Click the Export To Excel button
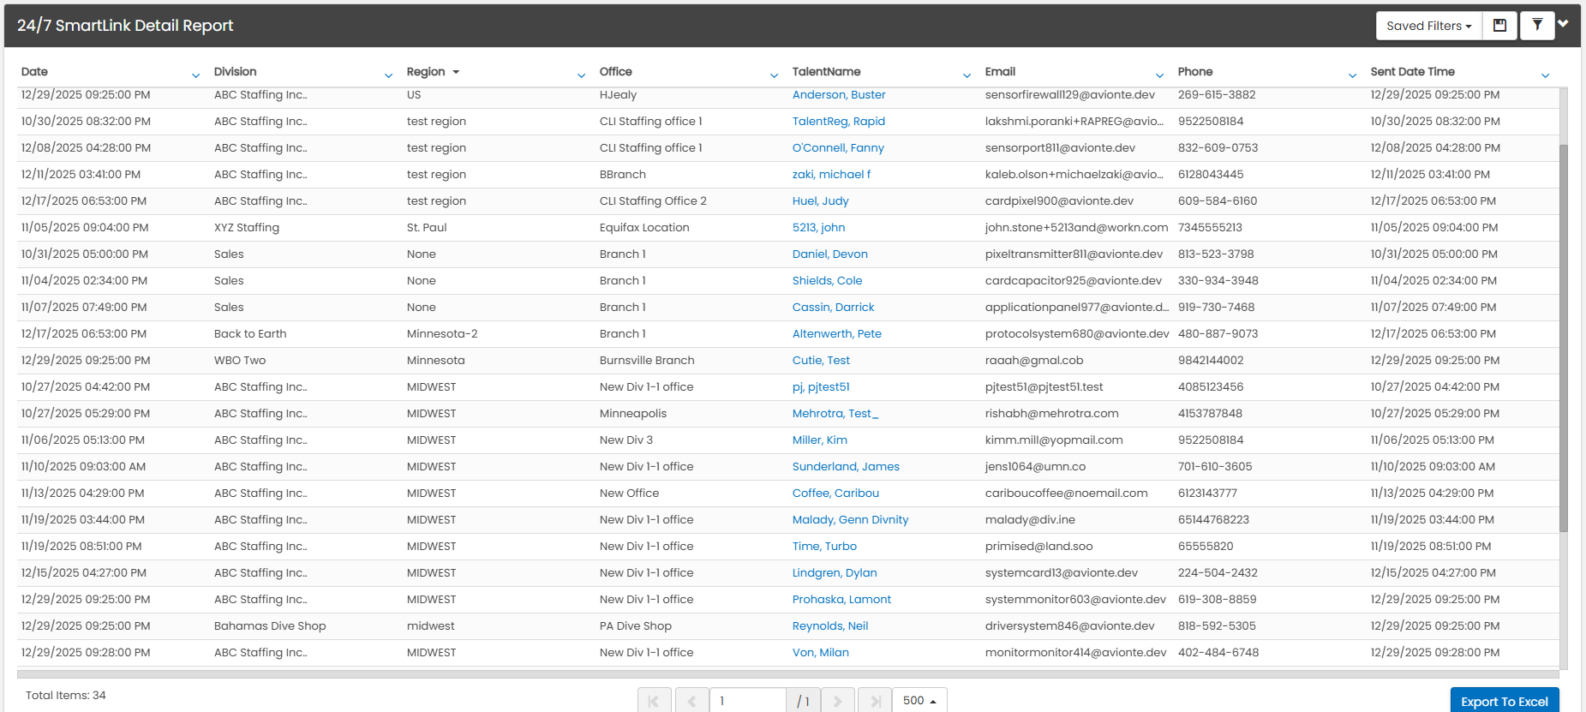The image size is (1586, 712). [1505, 701]
